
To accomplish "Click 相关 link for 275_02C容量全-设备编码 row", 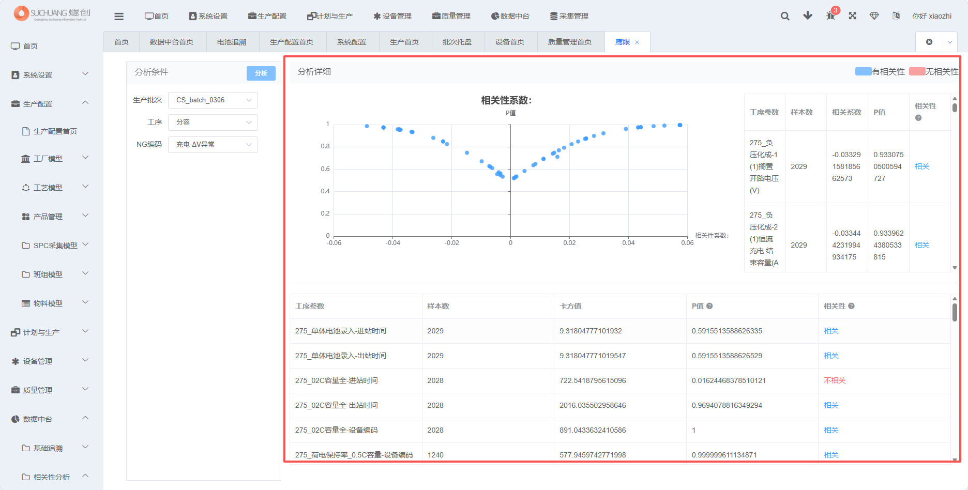I will [x=831, y=430].
